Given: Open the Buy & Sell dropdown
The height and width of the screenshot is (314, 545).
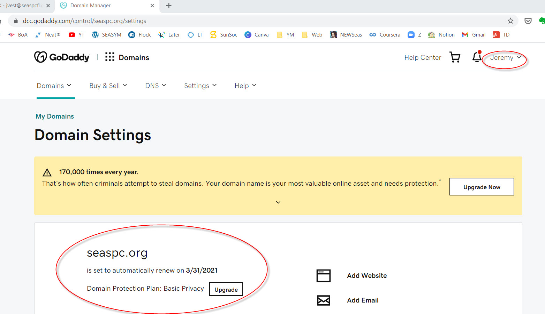Looking at the screenshot, I should tap(108, 86).
